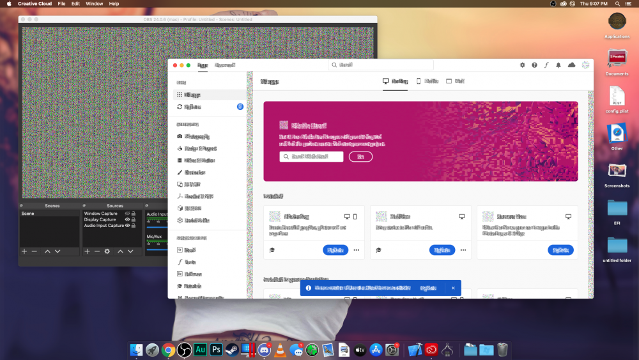The width and height of the screenshot is (639, 360).
Task: Open tutorials cap icon on first app card
Action: click(272, 250)
